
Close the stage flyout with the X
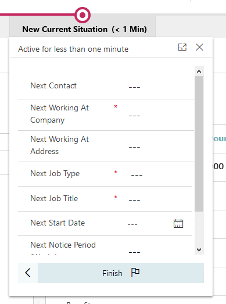[x=199, y=47]
